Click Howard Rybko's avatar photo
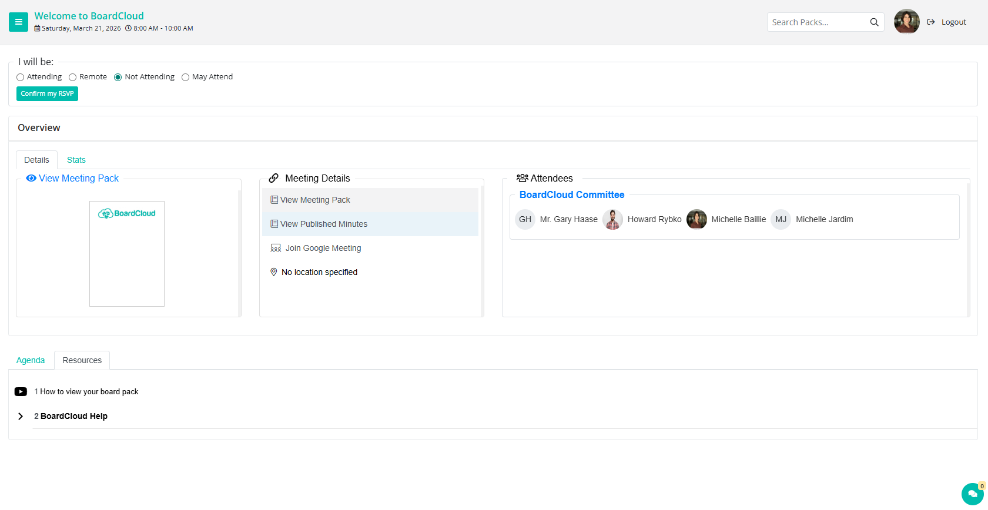Viewport: 988px width, 510px height. [x=612, y=219]
